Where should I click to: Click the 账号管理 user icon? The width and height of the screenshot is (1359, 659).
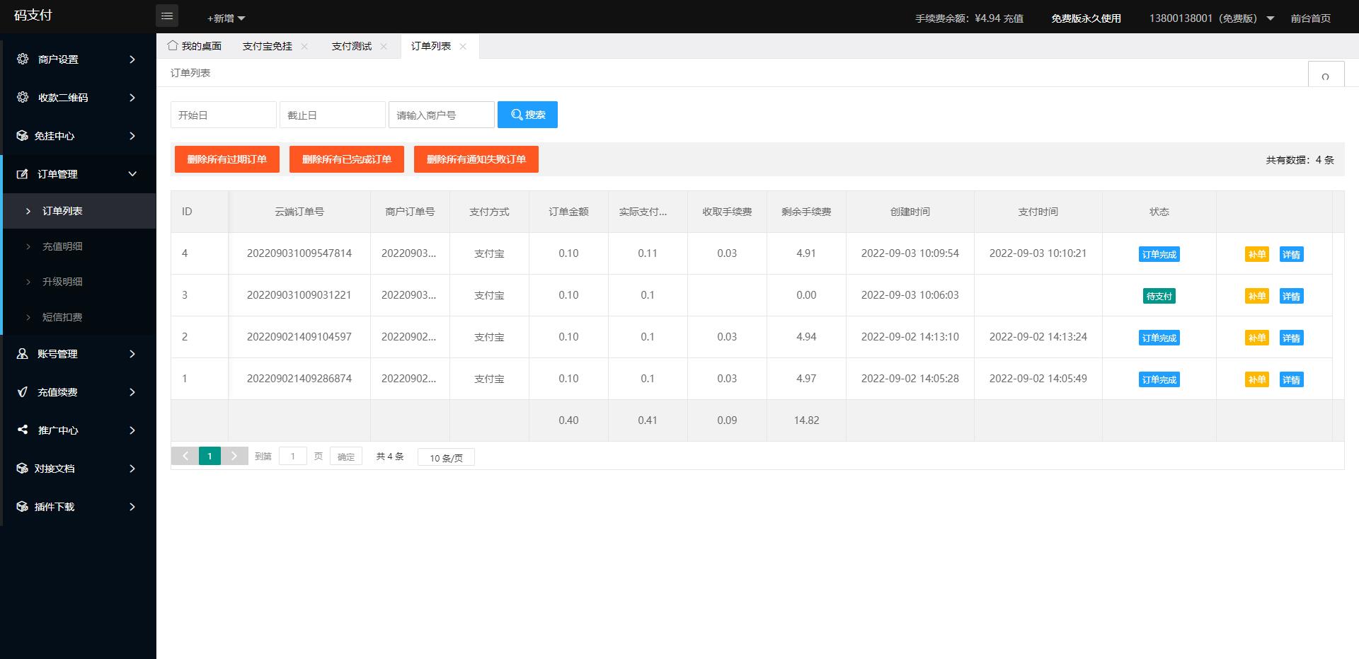click(23, 354)
